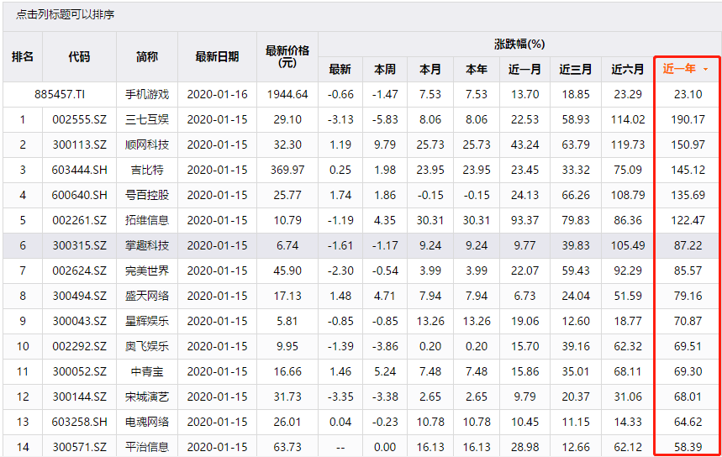Open stock code 002555.SZ

click(x=79, y=119)
